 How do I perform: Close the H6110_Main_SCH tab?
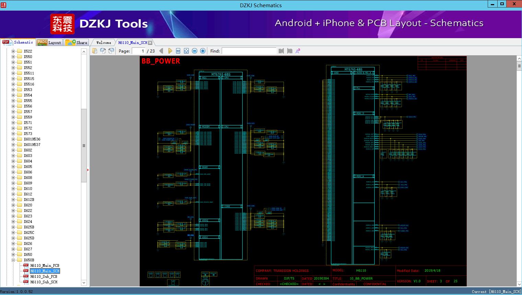point(150,43)
